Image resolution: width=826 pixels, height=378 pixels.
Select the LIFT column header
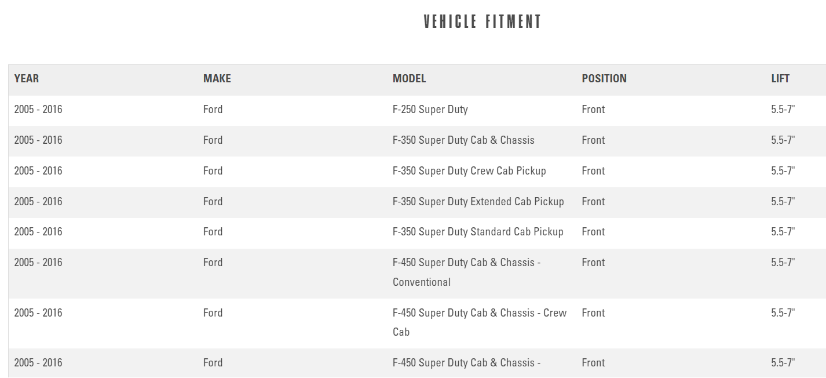tap(780, 79)
